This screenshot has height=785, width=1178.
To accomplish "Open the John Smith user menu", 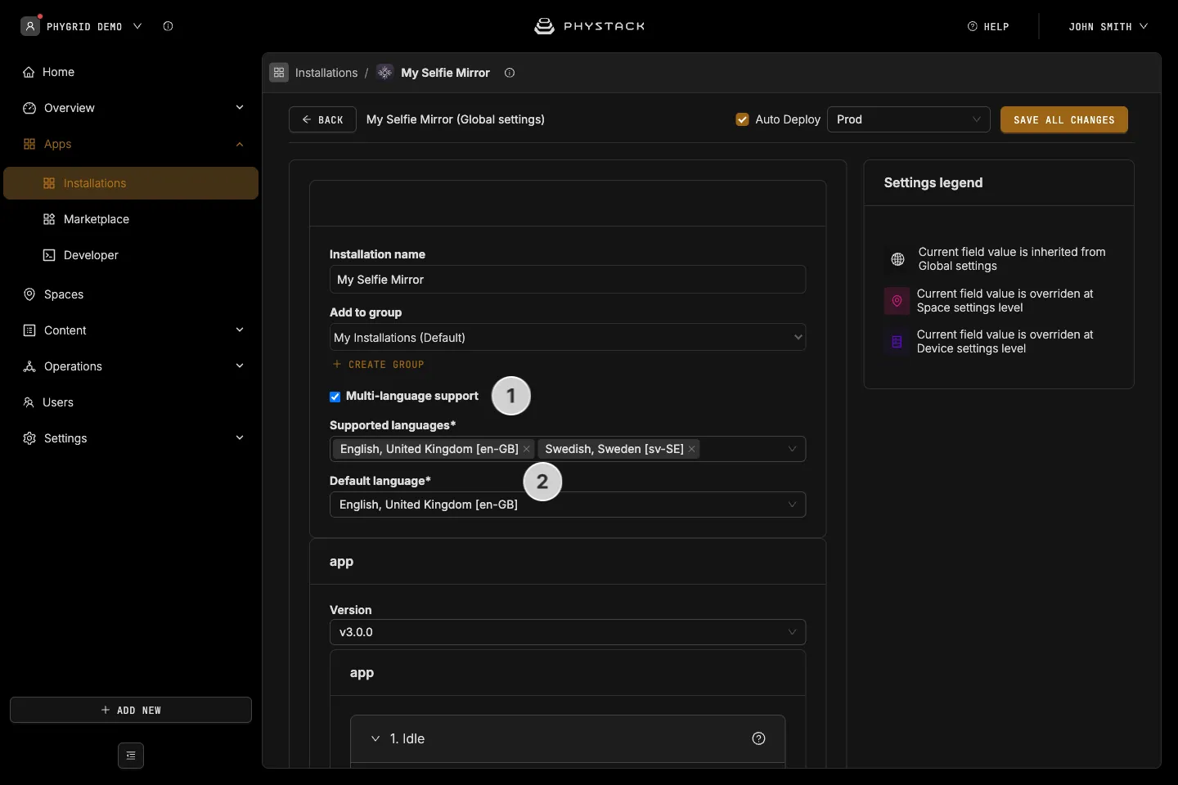I will pyautogui.click(x=1108, y=26).
